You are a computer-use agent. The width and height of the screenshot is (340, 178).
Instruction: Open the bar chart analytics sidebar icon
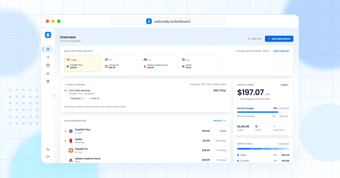48,73
